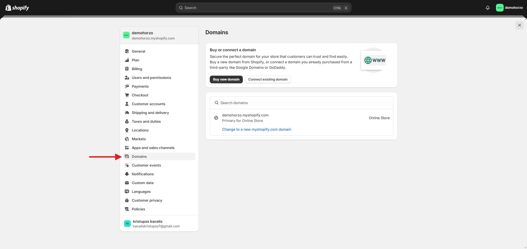This screenshot has height=249, width=527.
Task: Click the Markets globe icon
Action: (127, 139)
